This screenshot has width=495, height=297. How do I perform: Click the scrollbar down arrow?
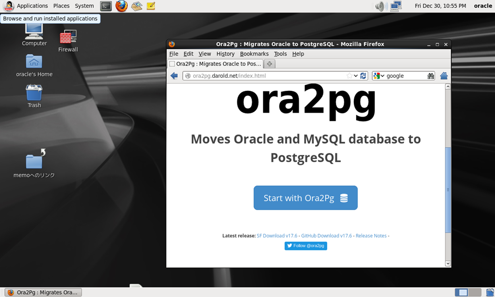click(x=448, y=264)
